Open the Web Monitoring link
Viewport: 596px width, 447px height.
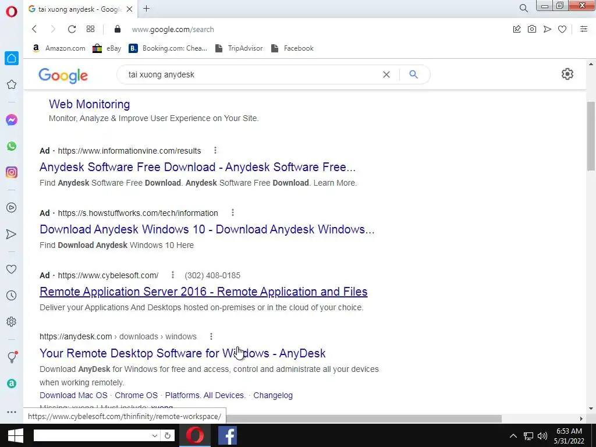click(x=89, y=104)
